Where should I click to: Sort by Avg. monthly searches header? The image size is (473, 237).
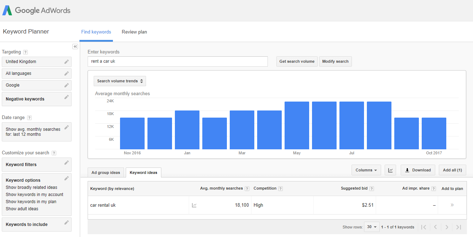222,188
